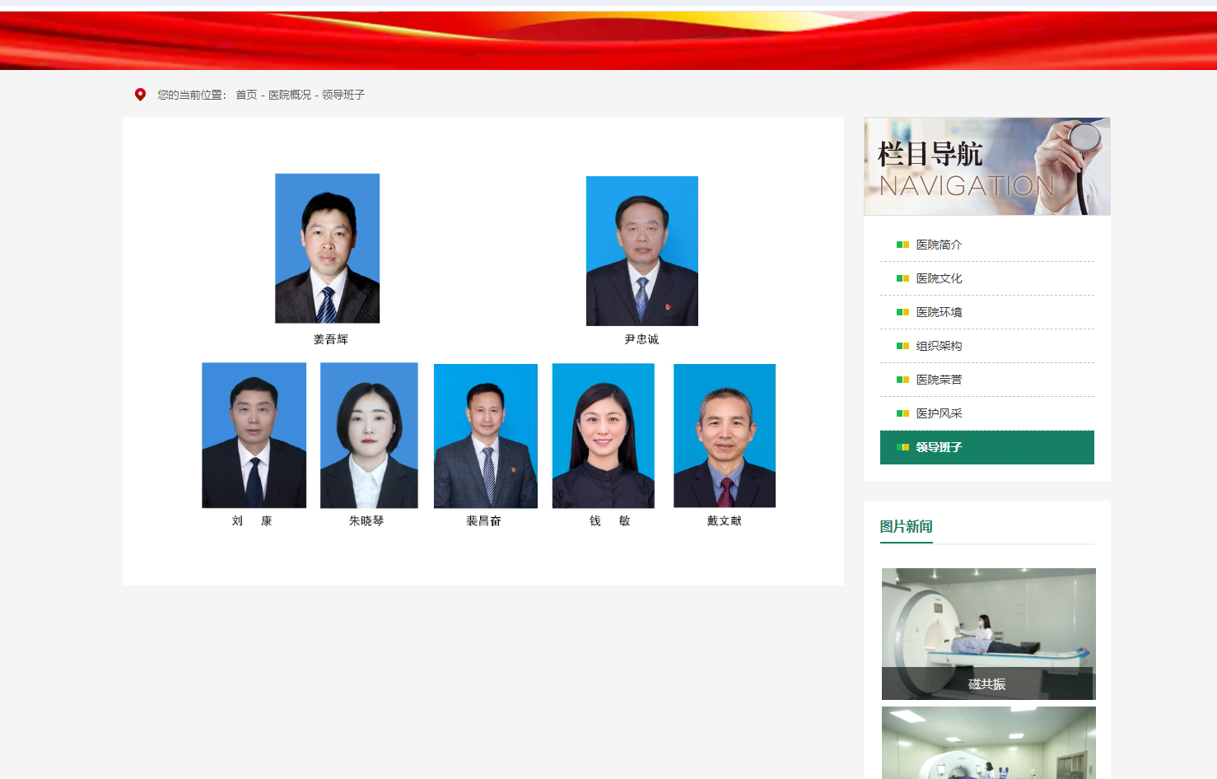Click the bullet icon beside 组织架构
The width and height of the screenshot is (1217, 779).
click(x=902, y=346)
